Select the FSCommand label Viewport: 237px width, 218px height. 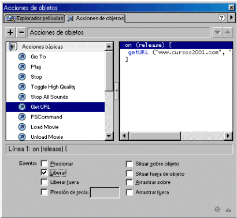46,117
